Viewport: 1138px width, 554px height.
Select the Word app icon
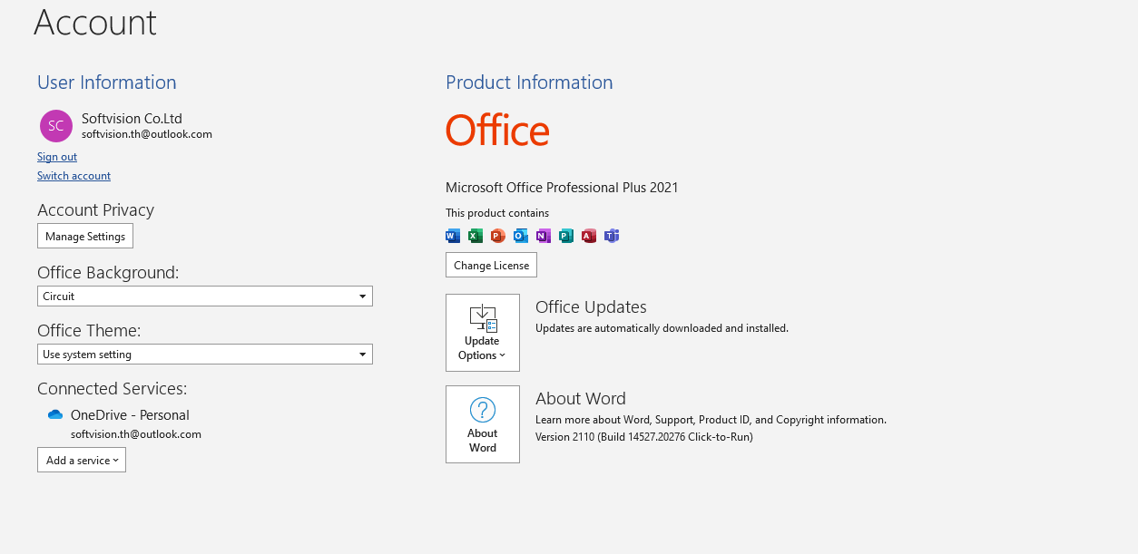click(x=452, y=236)
